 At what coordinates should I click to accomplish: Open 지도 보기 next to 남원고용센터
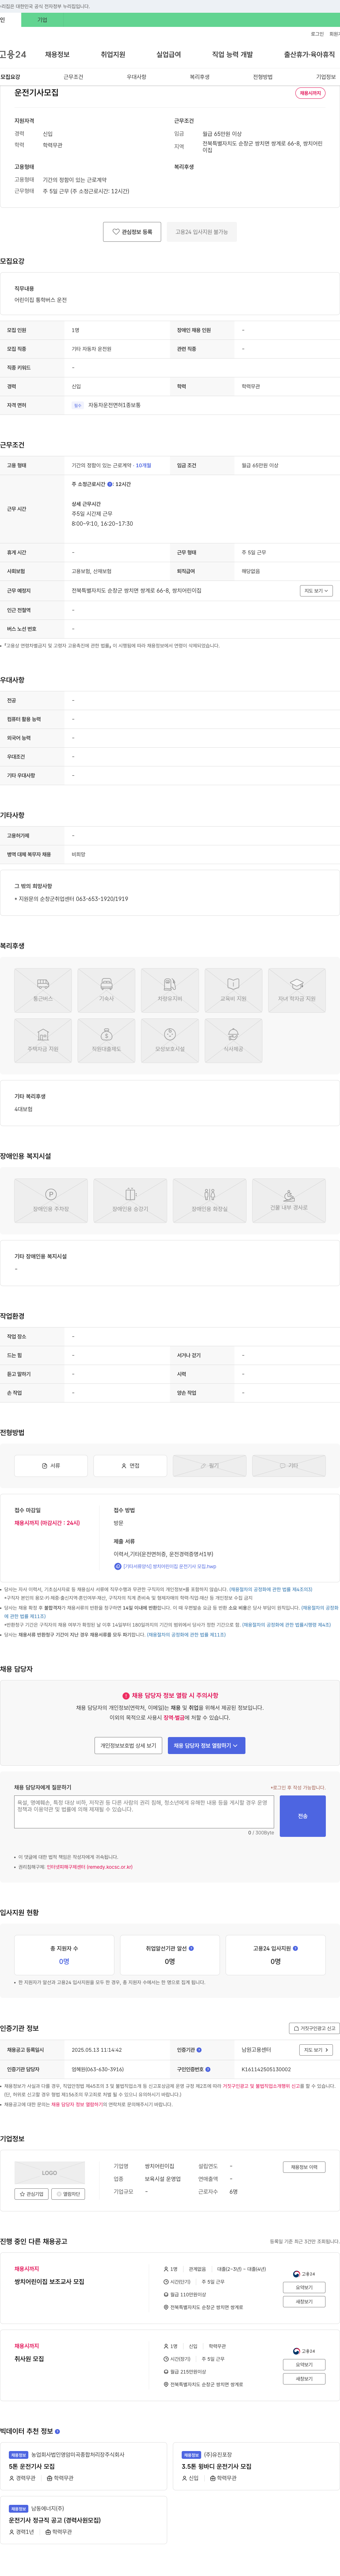click(316, 2050)
